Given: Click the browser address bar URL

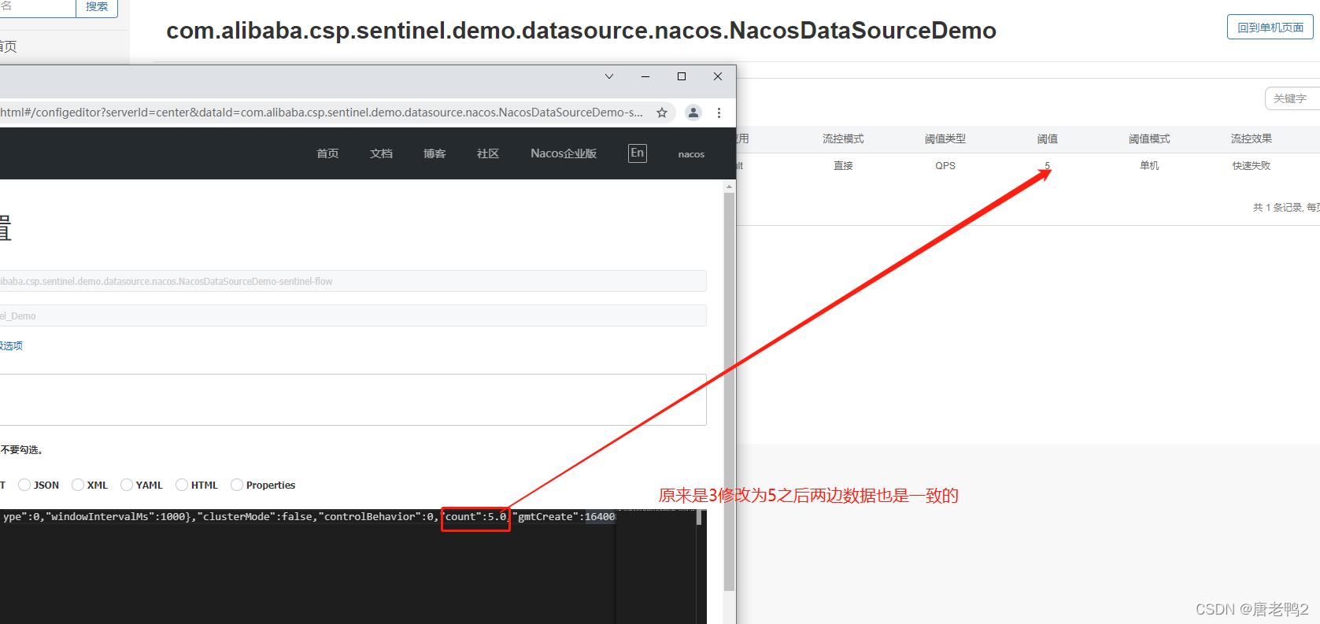Looking at the screenshot, I should click(x=321, y=113).
